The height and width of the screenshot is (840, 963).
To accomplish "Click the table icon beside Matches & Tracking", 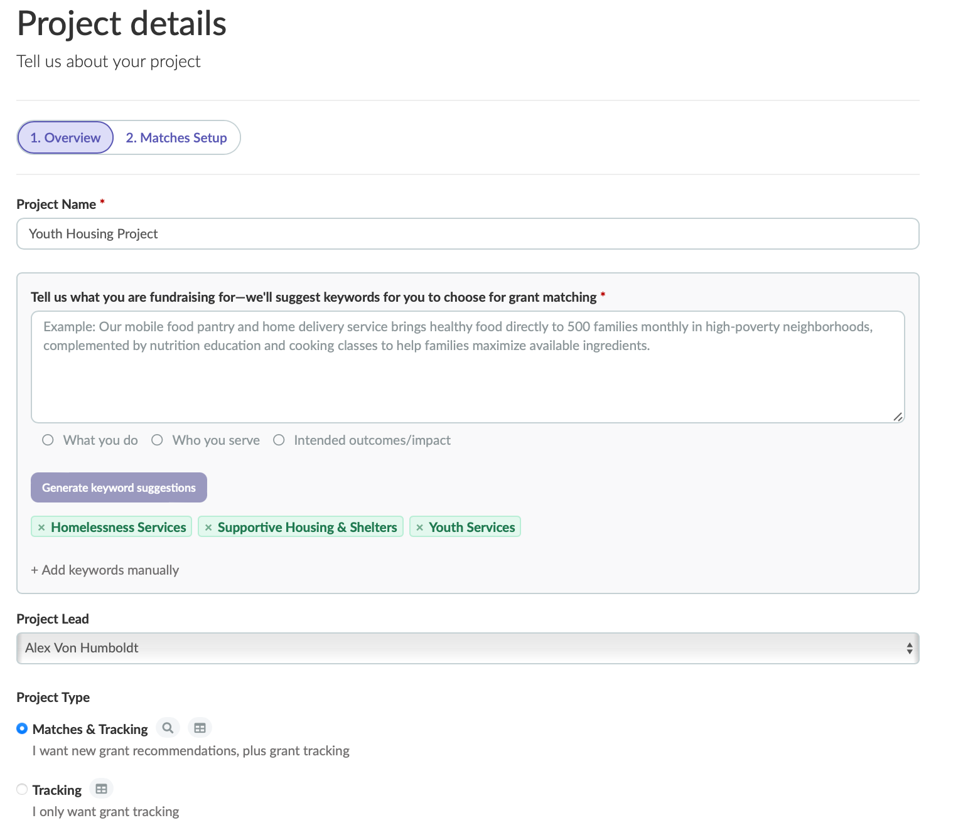I will tap(200, 728).
